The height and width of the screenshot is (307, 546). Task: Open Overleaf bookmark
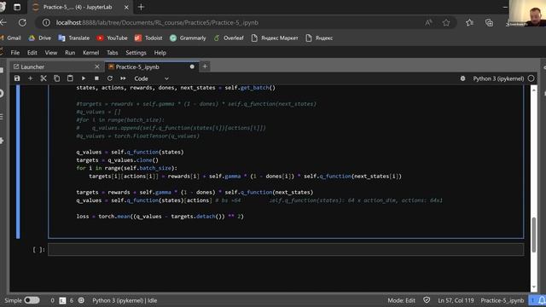point(229,38)
